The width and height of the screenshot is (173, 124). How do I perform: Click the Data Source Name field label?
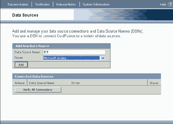point(27,52)
